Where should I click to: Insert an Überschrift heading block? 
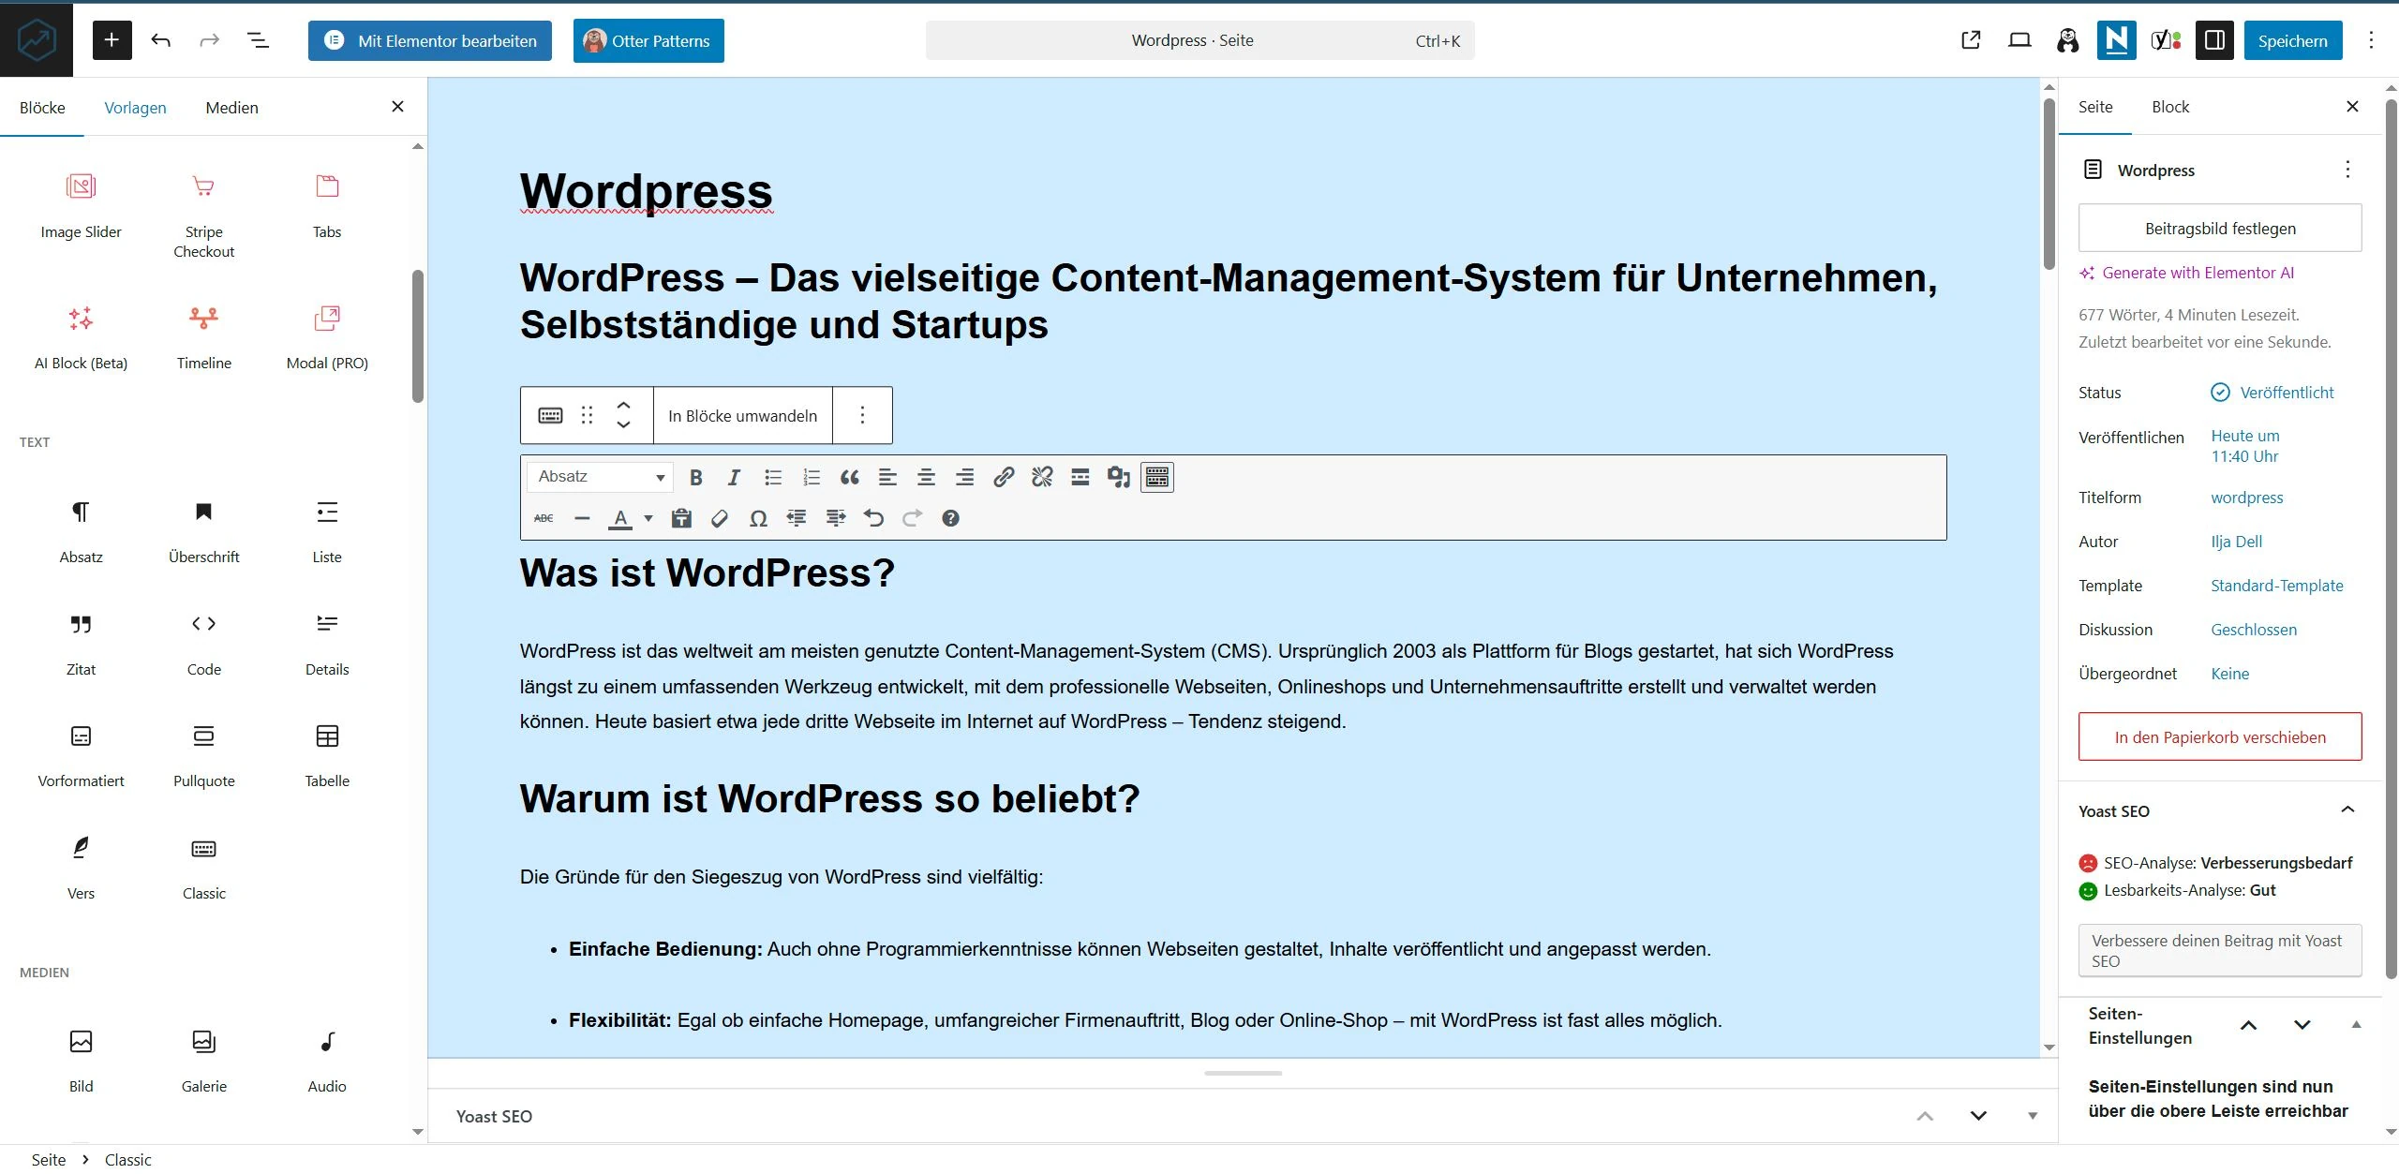pos(203,531)
